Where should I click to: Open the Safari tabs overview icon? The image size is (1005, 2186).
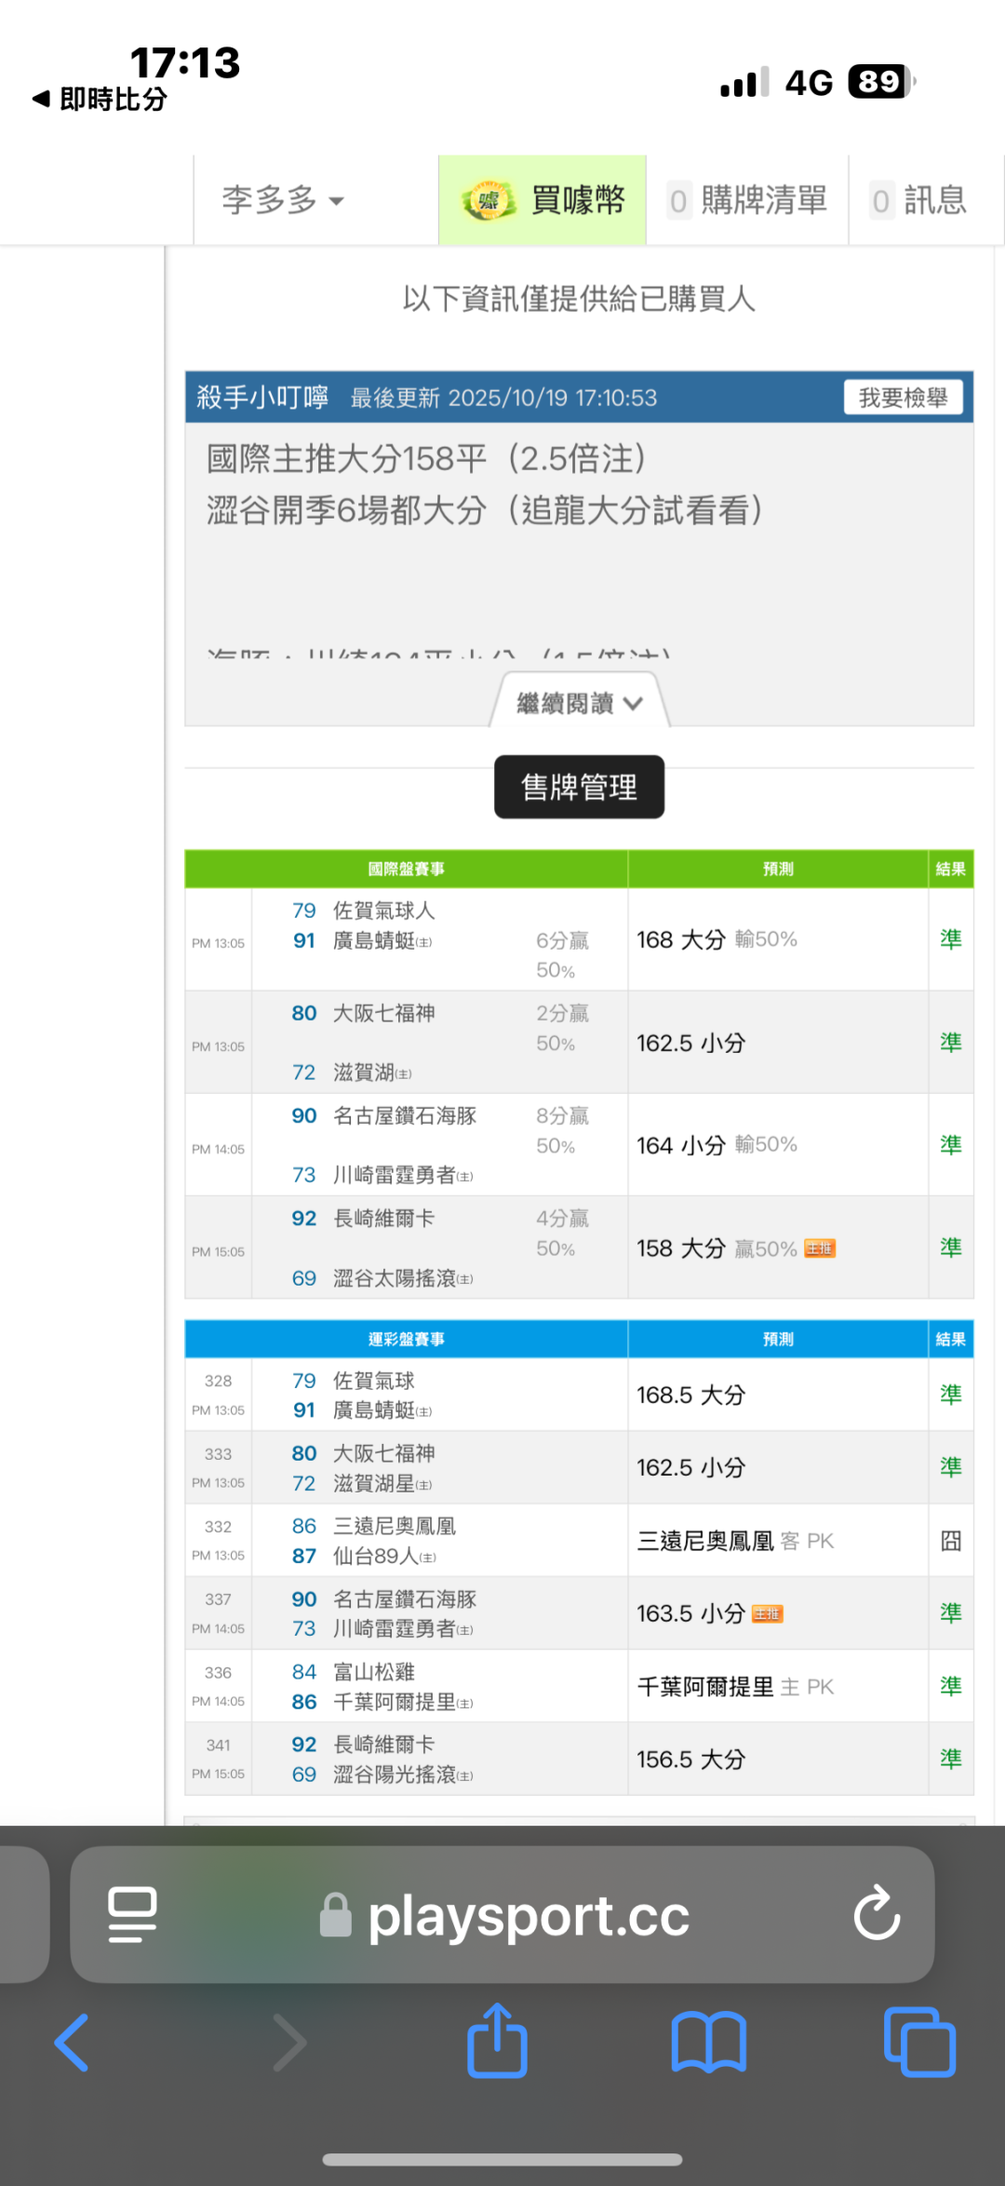[x=918, y=2042]
